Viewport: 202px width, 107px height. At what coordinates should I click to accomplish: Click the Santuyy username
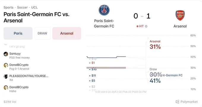click(x=15, y=54)
